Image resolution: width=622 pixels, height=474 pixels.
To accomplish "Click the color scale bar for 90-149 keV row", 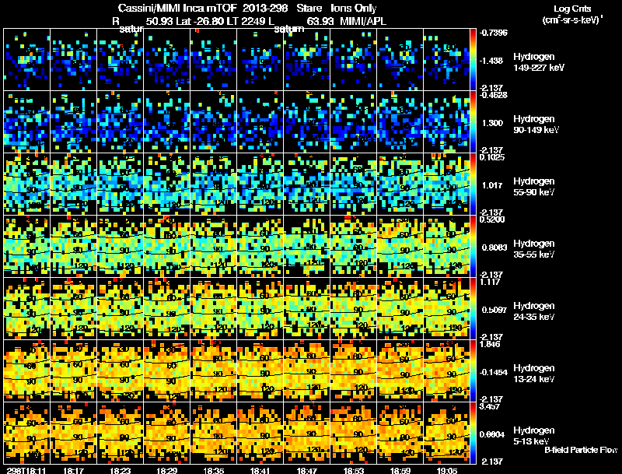I will coord(473,122).
